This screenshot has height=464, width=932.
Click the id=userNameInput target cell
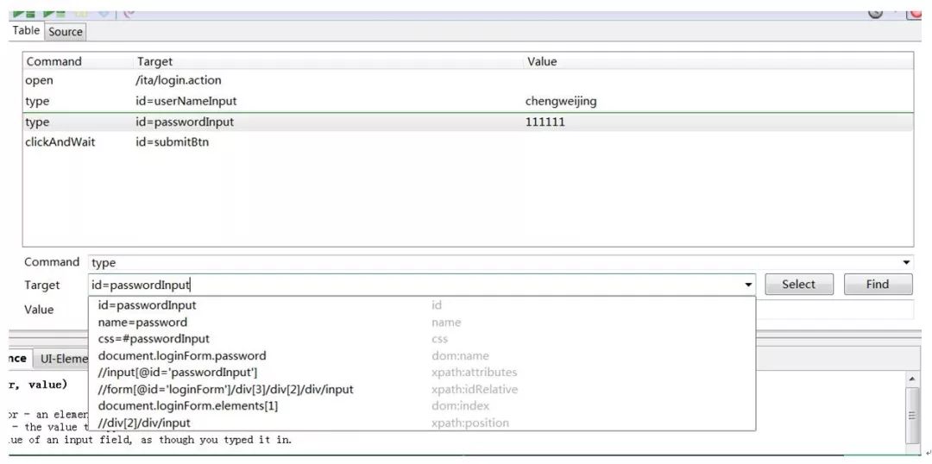click(x=186, y=101)
